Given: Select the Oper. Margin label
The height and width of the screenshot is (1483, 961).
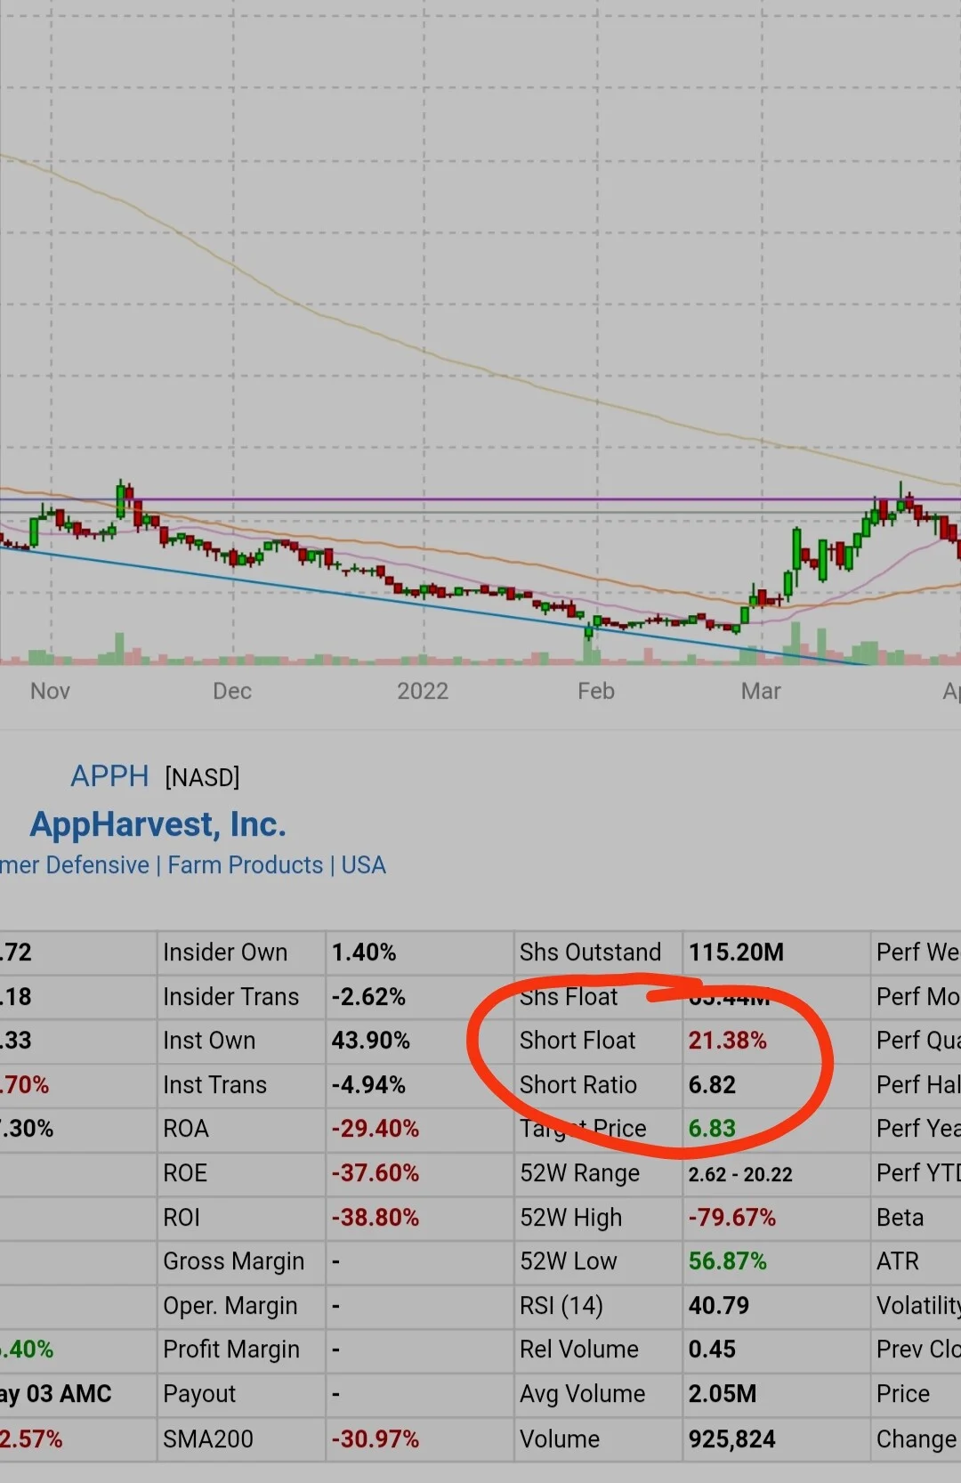Looking at the screenshot, I should click(x=230, y=1306).
